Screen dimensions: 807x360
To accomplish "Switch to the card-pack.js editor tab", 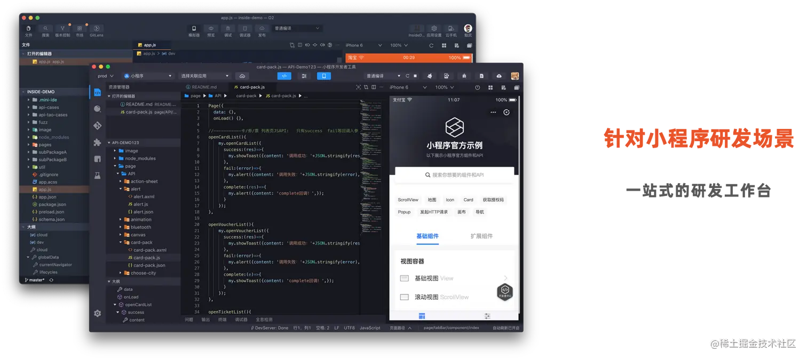I will click(x=252, y=87).
